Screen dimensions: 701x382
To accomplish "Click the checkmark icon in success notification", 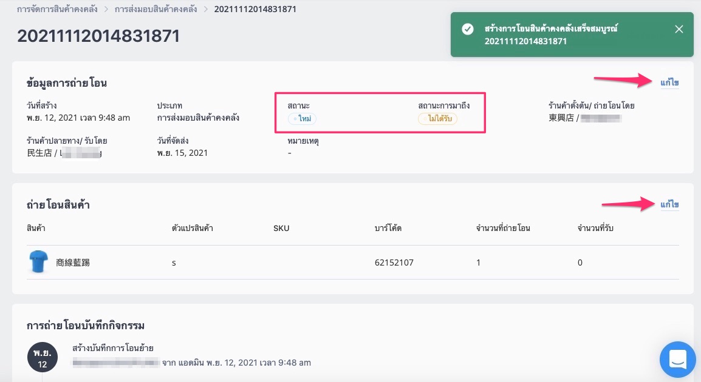I will coord(468,29).
